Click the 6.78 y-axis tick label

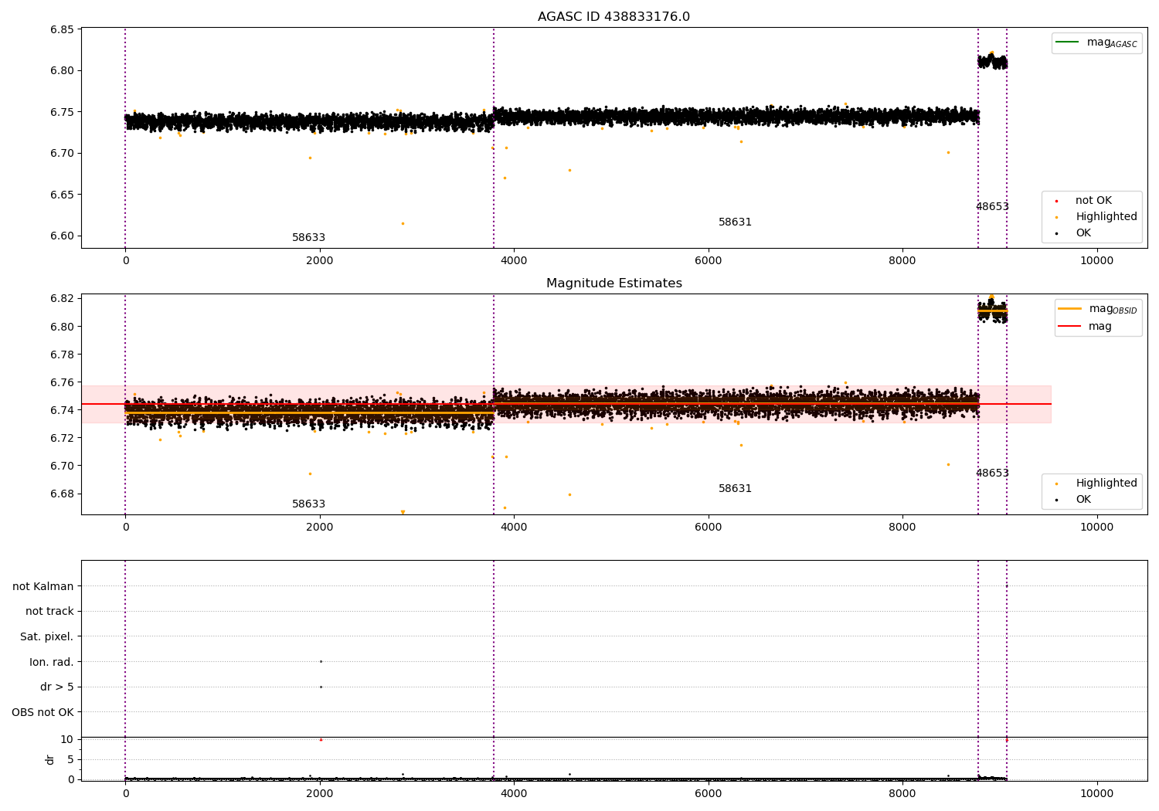point(62,355)
